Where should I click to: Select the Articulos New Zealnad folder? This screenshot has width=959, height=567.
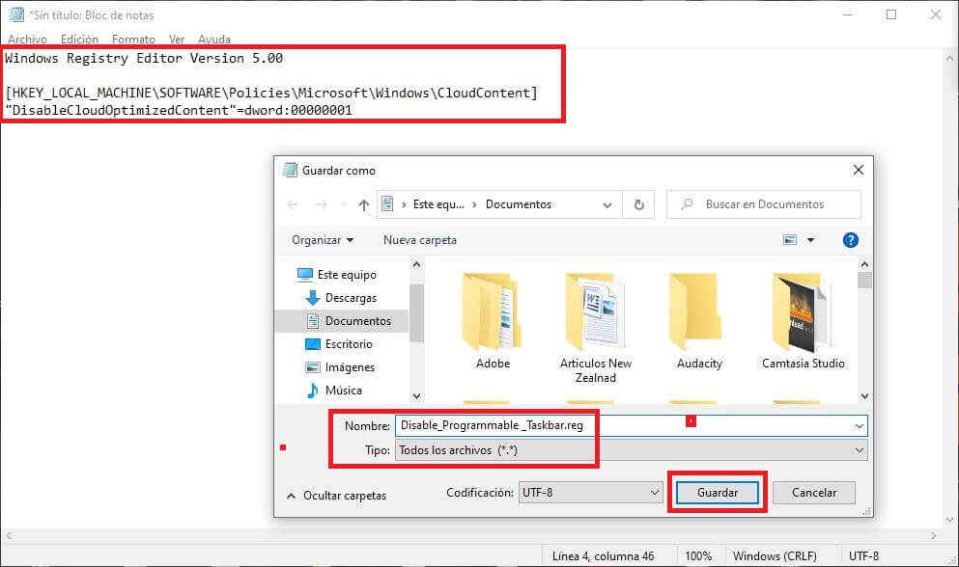coord(596,328)
